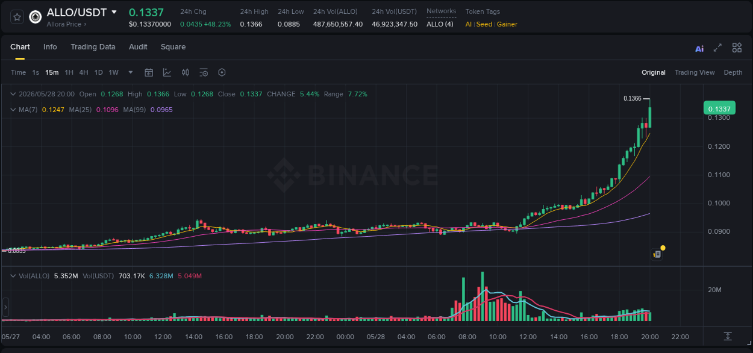The width and height of the screenshot is (753, 353).
Task: Collapse the MA indicator row chevron
Action: coord(13,110)
